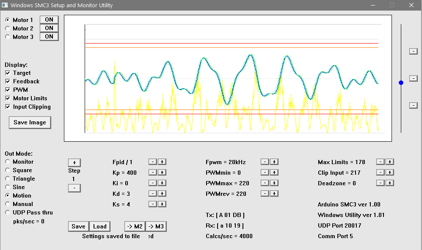Select the Motor 2 radio button
Viewport: 422px width, 250px height.
(x=8, y=28)
